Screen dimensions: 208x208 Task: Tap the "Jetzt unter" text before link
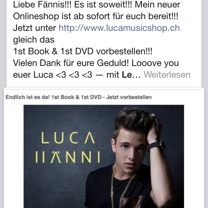click(x=34, y=28)
